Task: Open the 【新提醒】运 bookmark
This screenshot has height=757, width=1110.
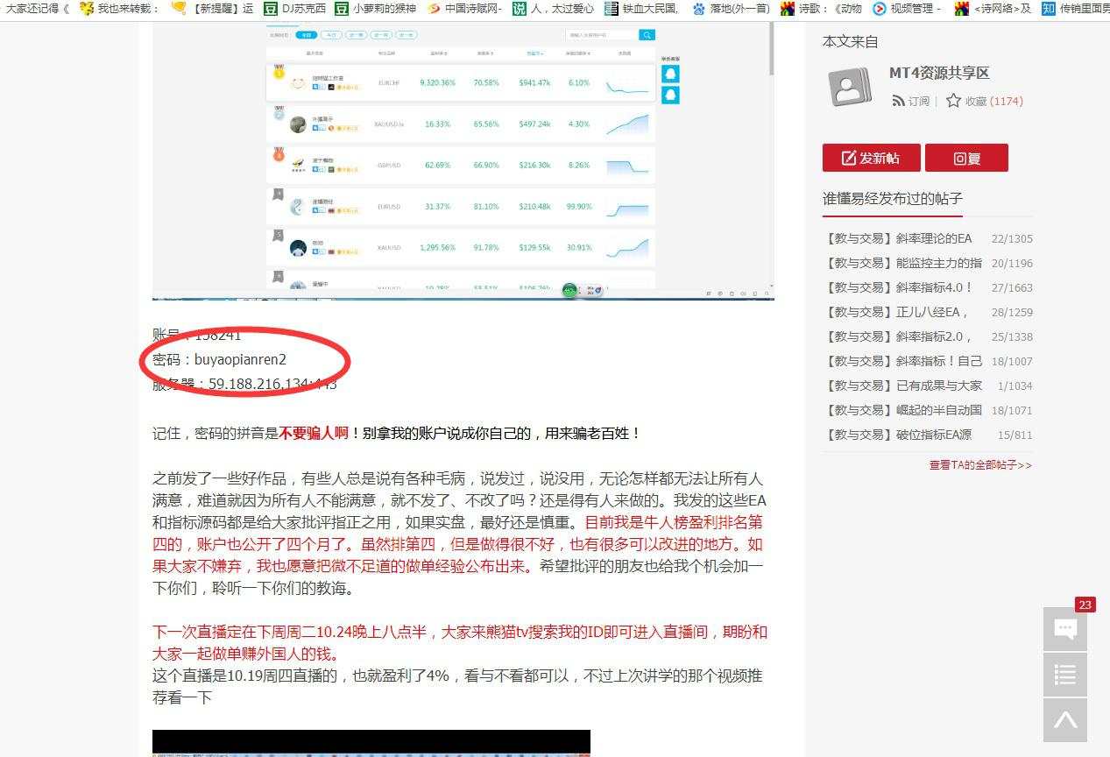Action: [x=212, y=9]
